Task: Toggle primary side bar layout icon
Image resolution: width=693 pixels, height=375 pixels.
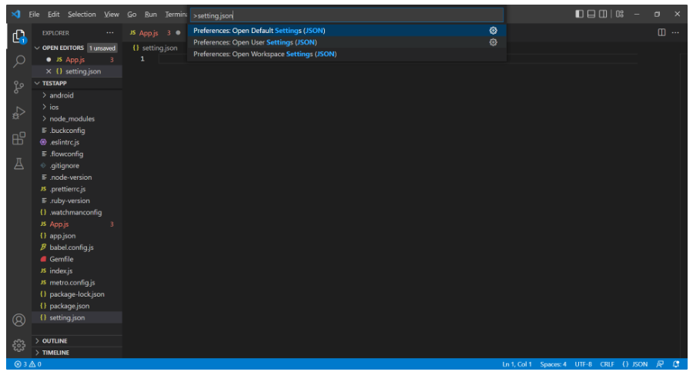Action: pos(579,14)
